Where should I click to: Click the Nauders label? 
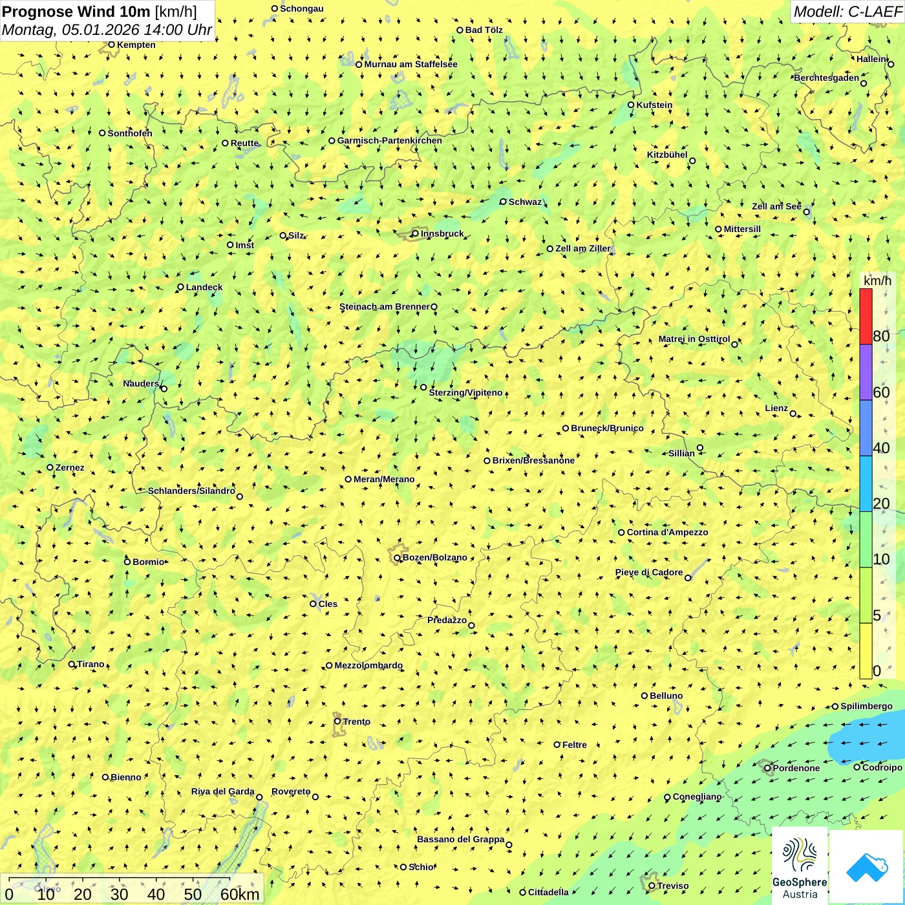[141, 383]
